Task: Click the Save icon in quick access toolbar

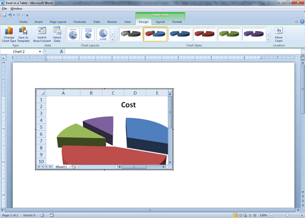Action: click(4, 15)
